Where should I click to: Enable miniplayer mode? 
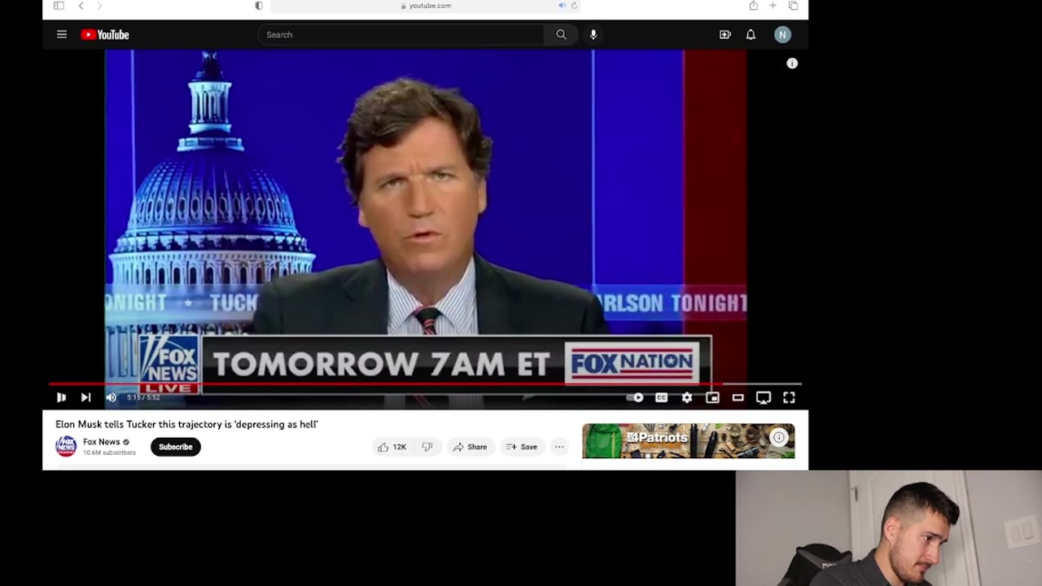tap(712, 397)
